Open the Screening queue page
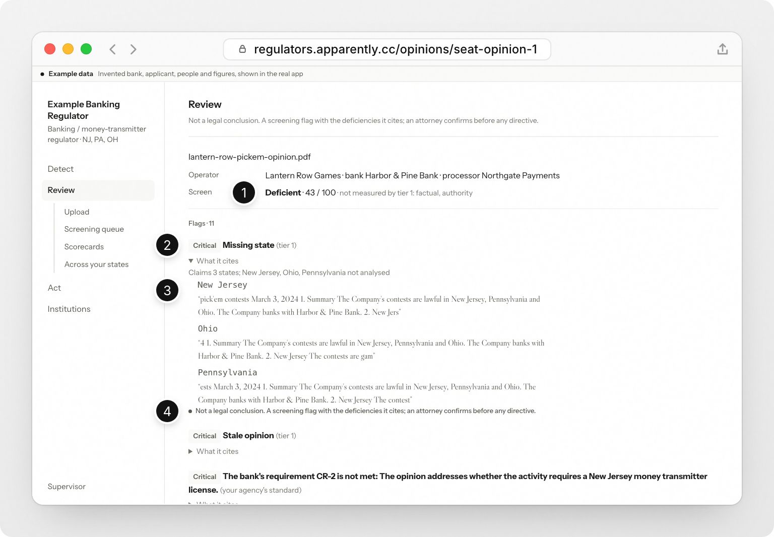The width and height of the screenshot is (774, 537). (94, 229)
